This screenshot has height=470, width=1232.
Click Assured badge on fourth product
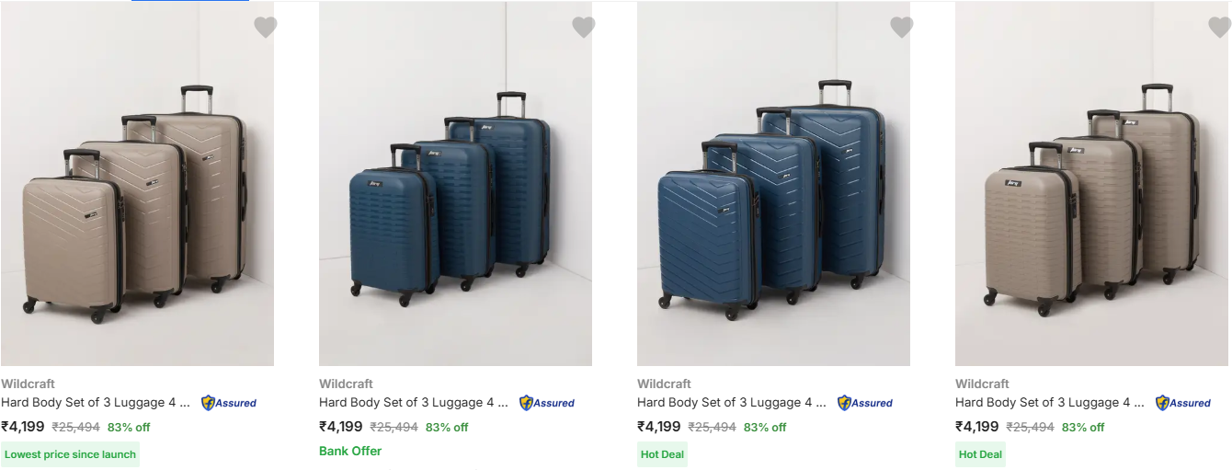click(1183, 403)
